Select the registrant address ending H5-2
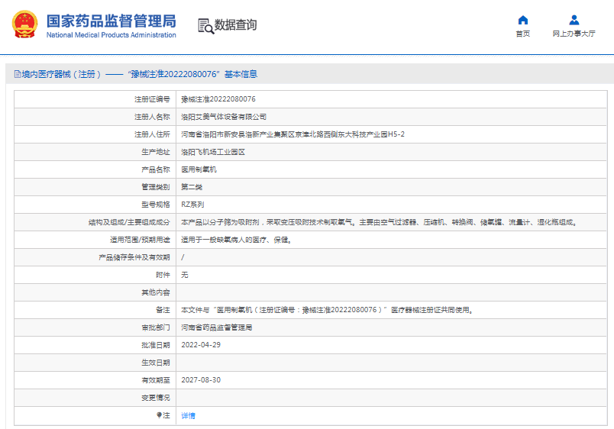The width and height of the screenshot is (614, 429). coord(292,134)
